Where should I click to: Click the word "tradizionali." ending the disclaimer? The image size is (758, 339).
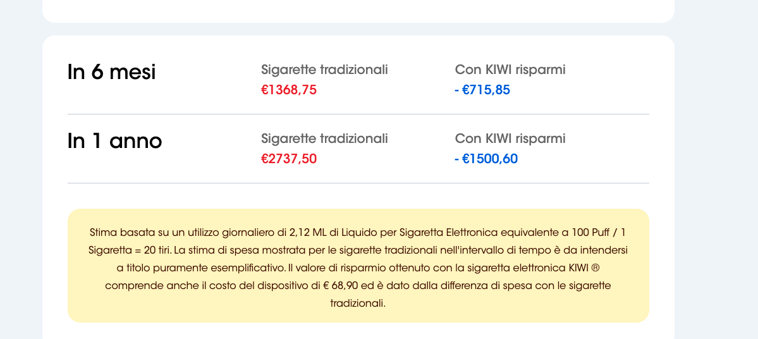[x=358, y=304]
